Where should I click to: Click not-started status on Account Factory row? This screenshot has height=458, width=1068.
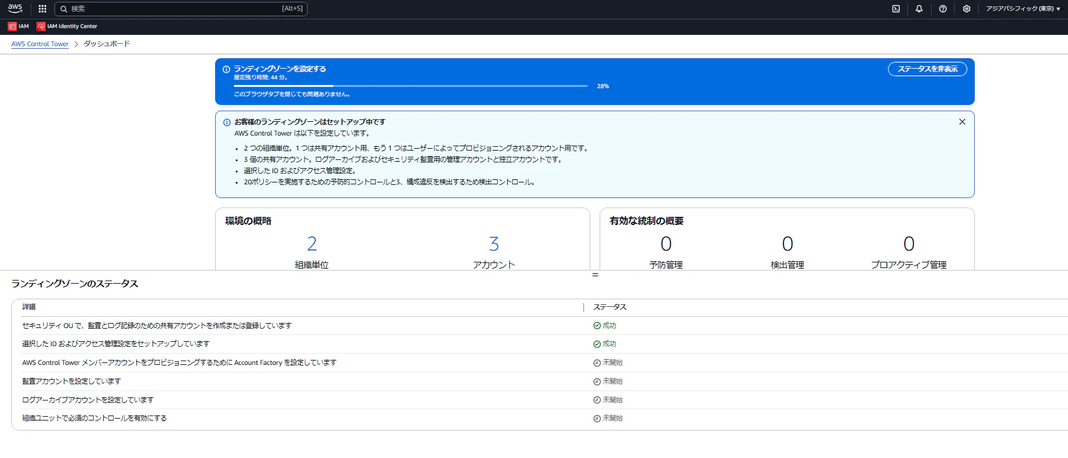608,362
